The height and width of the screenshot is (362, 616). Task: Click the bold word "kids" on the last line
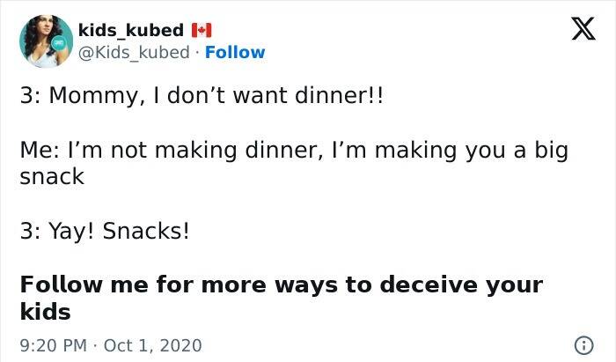[x=45, y=311]
